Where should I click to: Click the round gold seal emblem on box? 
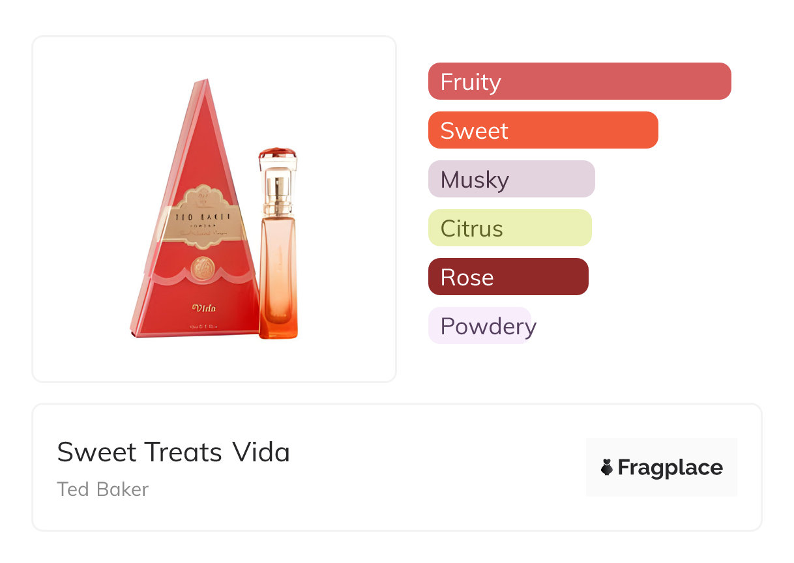click(203, 268)
